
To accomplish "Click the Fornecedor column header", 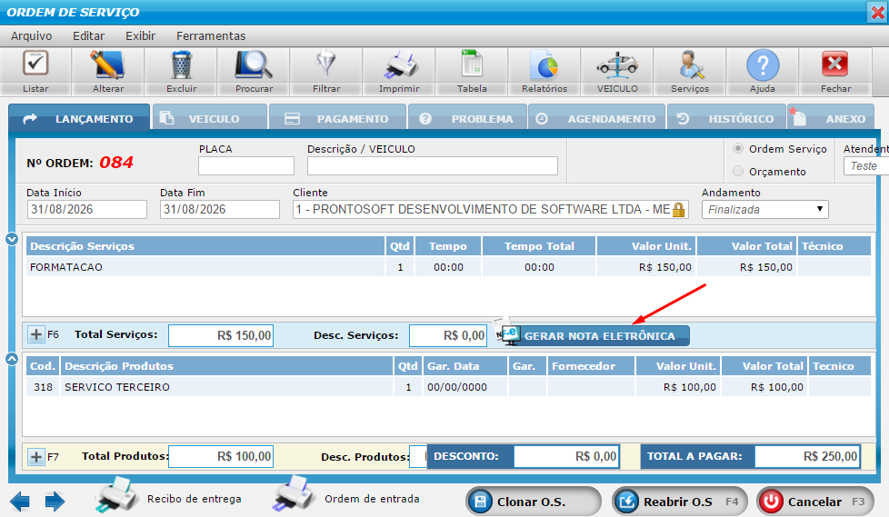I will [x=591, y=366].
